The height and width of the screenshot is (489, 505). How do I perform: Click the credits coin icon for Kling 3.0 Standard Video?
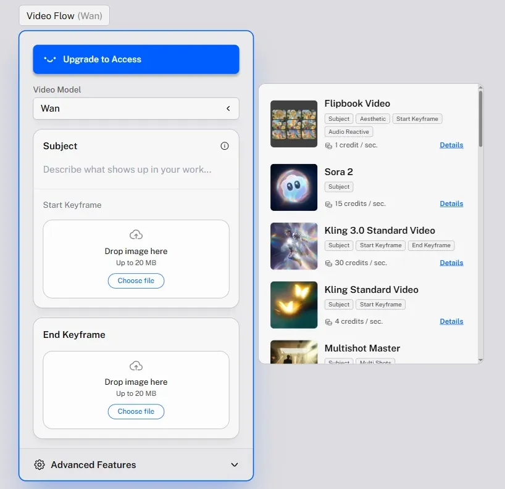(328, 263)
